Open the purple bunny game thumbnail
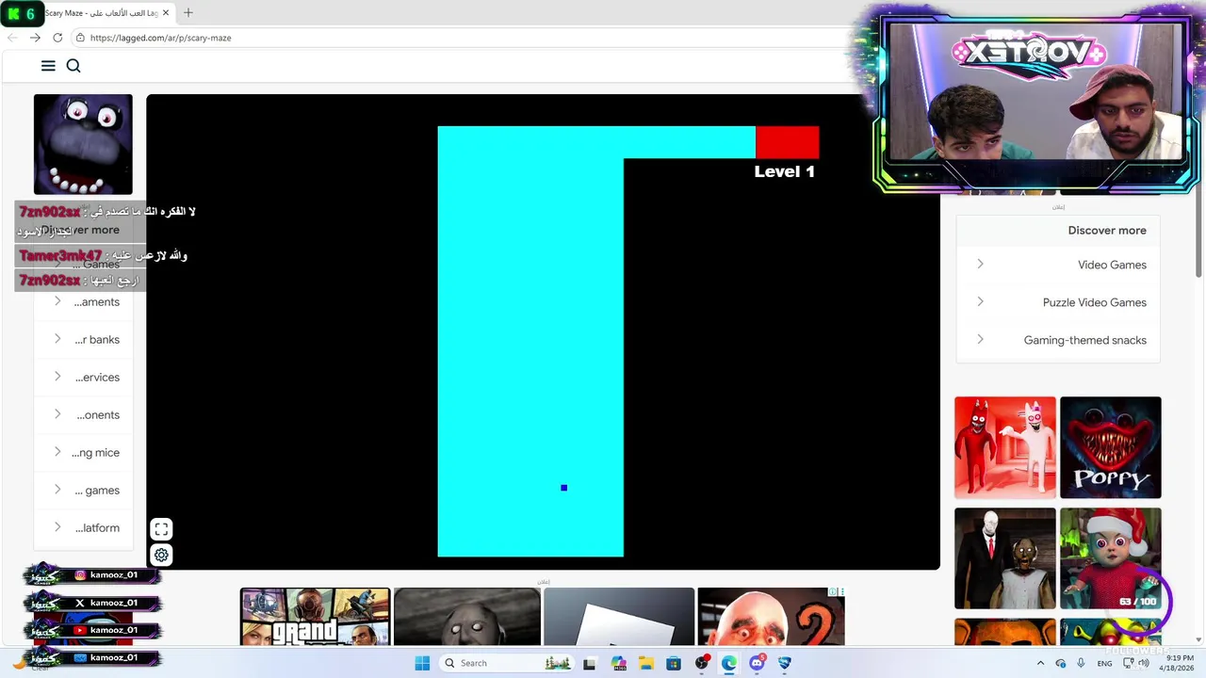This screenshot has width=1206, height=678. click(x=83, y=144)
